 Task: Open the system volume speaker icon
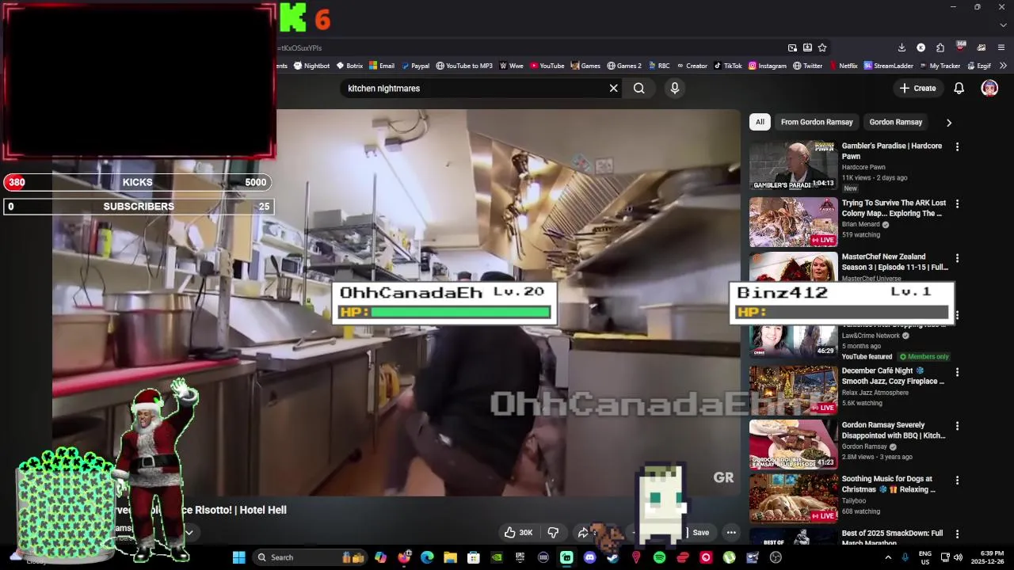click(959, 557)
